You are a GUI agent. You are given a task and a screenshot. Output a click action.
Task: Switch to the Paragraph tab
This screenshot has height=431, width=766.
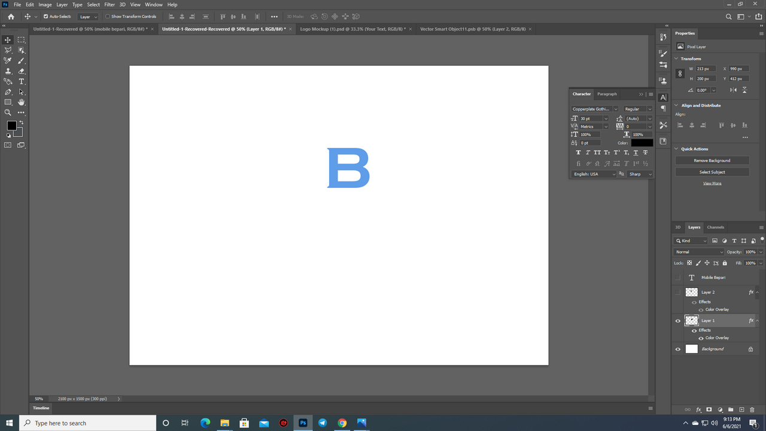[x=607, y=94]
